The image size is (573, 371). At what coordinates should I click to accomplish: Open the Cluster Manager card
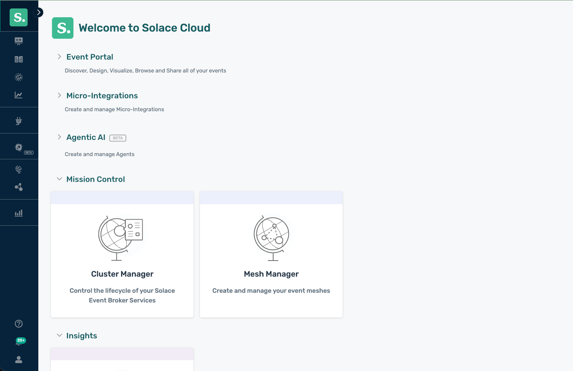click(122, 254)
